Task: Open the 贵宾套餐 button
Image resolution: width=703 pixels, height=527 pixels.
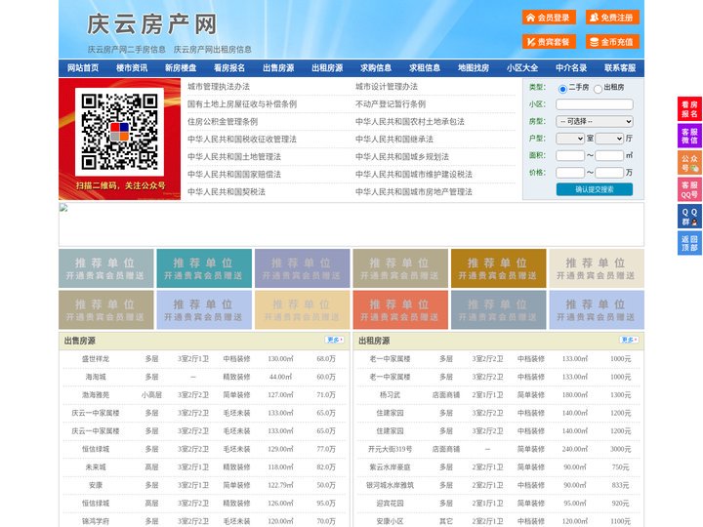Action: [549, 42]
